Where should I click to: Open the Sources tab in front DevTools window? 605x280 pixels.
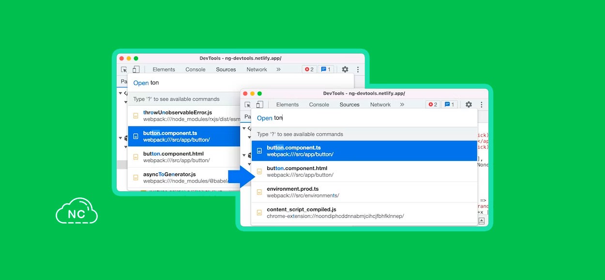tap(349, 105)
